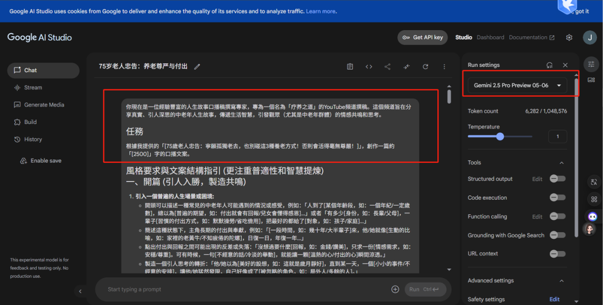Click the compare mode icon
Image resolution: width=603 pixels, height=305 pixels.
[406, 67]
